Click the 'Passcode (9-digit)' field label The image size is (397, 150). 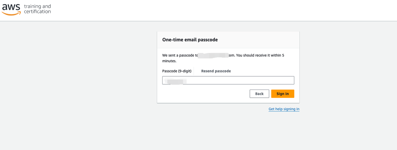point(177,71)
